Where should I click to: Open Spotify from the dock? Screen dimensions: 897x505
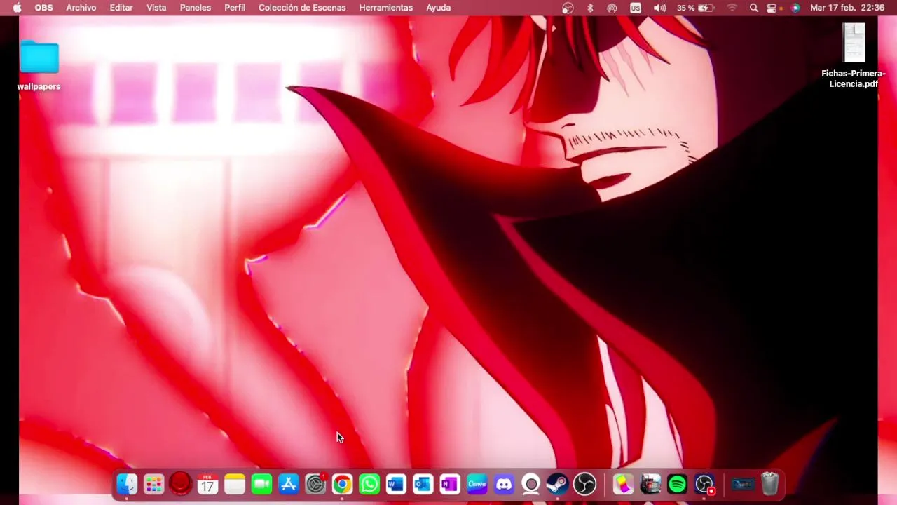pos(677,484)
